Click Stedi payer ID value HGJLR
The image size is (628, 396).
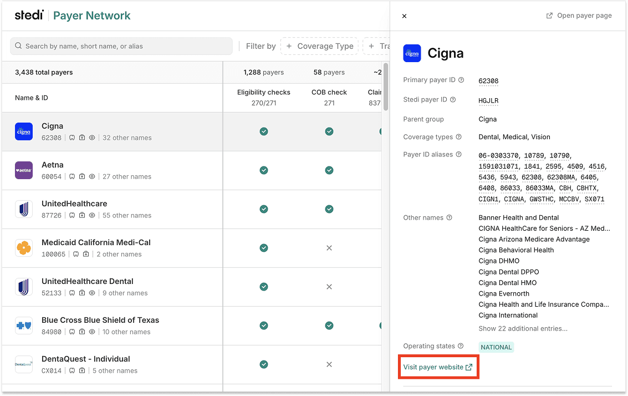click(488, 100)
